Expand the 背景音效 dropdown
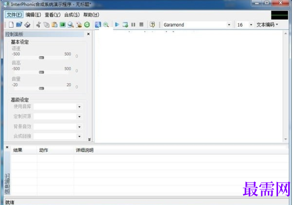300x205 pixels. pyautogui.click(x=79, y=127)
